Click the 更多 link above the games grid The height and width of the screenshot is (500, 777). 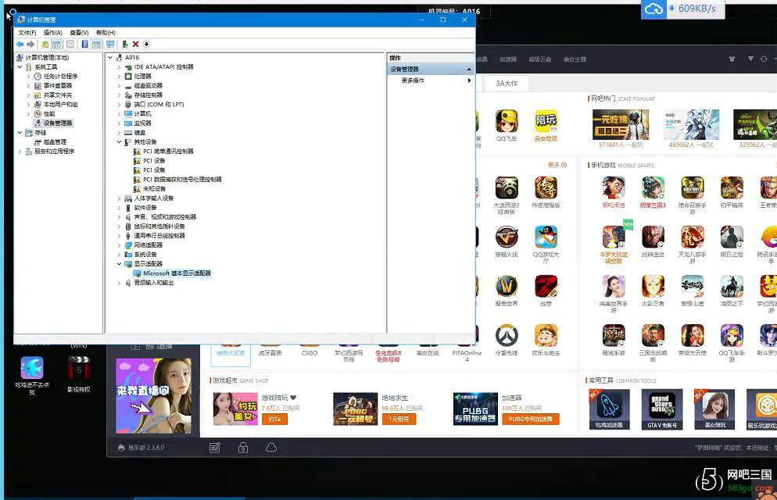(557, 165)
